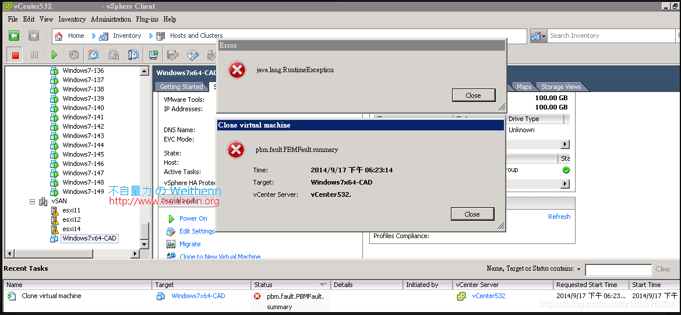Click the Search Inventory input field

(x=612, y=36)
